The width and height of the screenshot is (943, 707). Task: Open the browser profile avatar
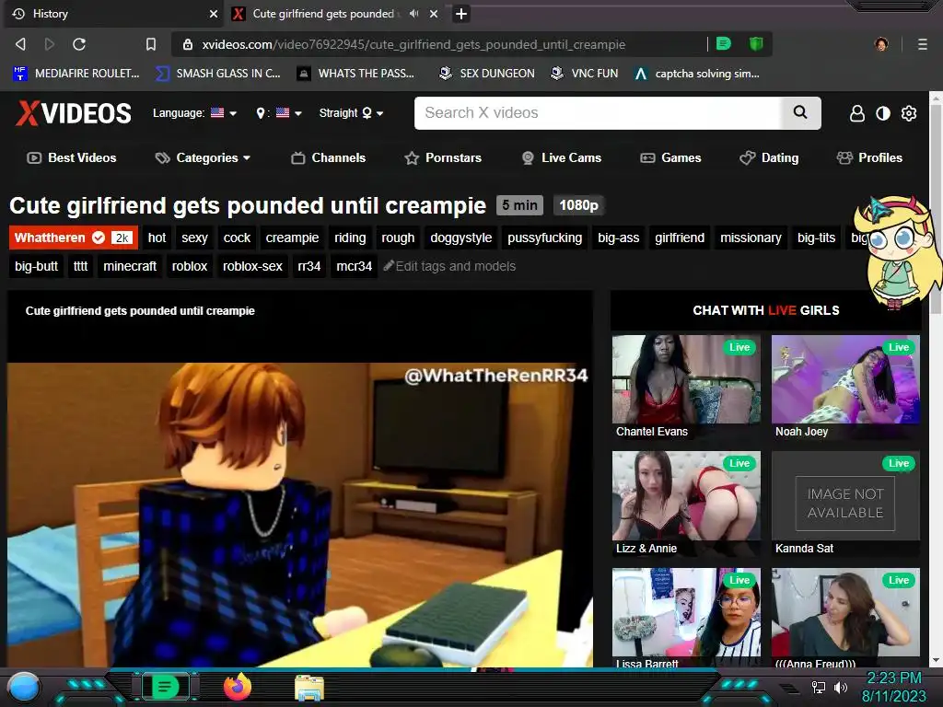(881, 44)
